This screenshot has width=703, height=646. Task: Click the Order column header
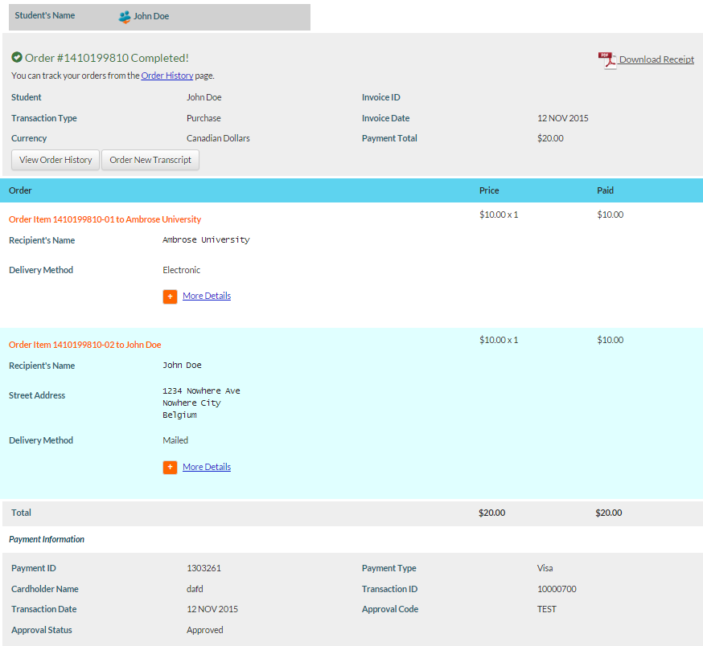point(20,190)
